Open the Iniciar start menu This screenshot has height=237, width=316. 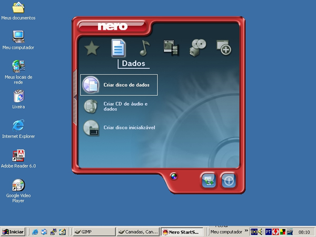click(x=13, y=232)
